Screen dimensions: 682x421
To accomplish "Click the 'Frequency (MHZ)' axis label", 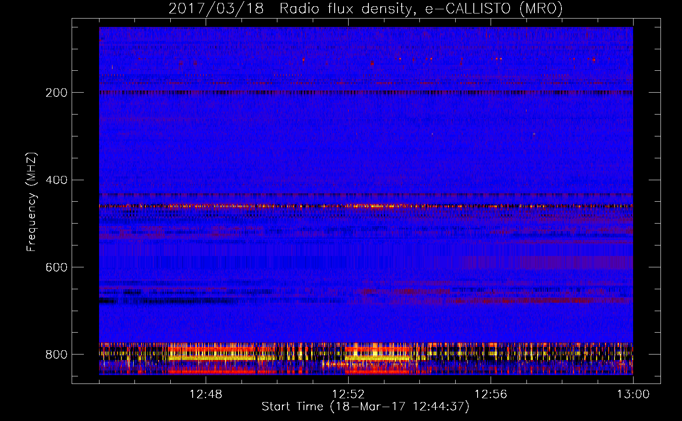I will [31, 202].
